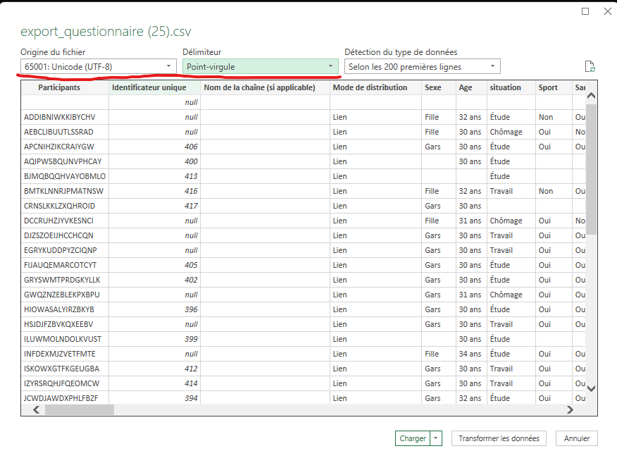
Task: Open the Charger button dropdown arrow
Action: pos(437,438)
